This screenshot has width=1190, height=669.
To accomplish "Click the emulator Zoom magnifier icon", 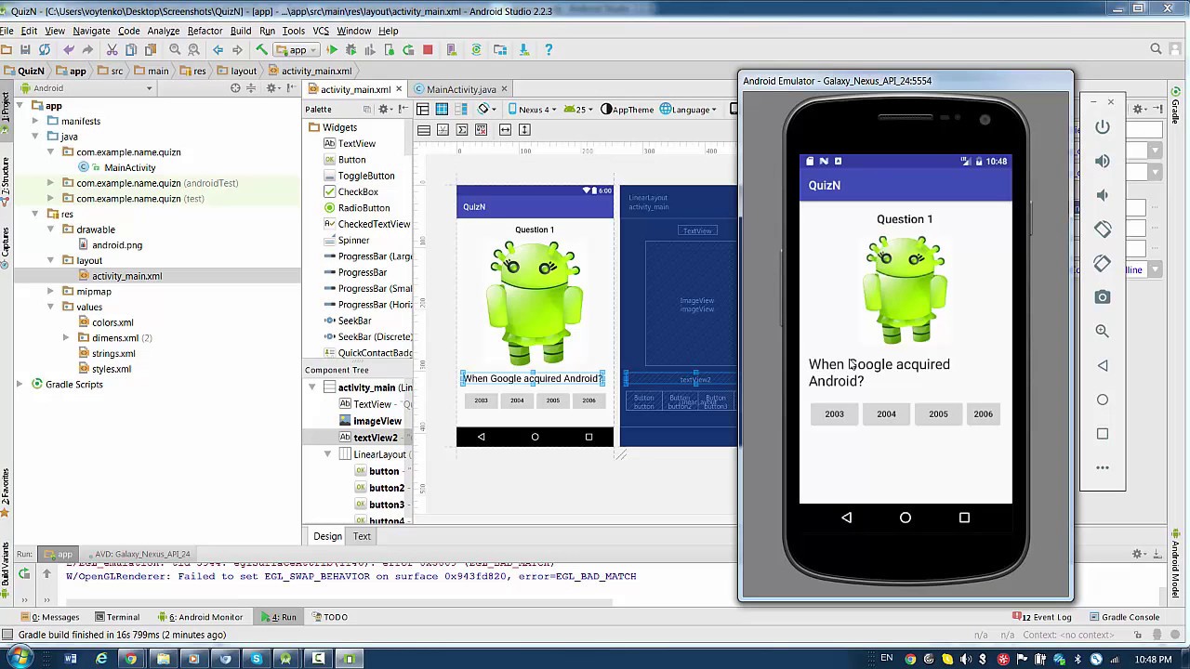I will pyautogui.click(x=1103, y=331).
